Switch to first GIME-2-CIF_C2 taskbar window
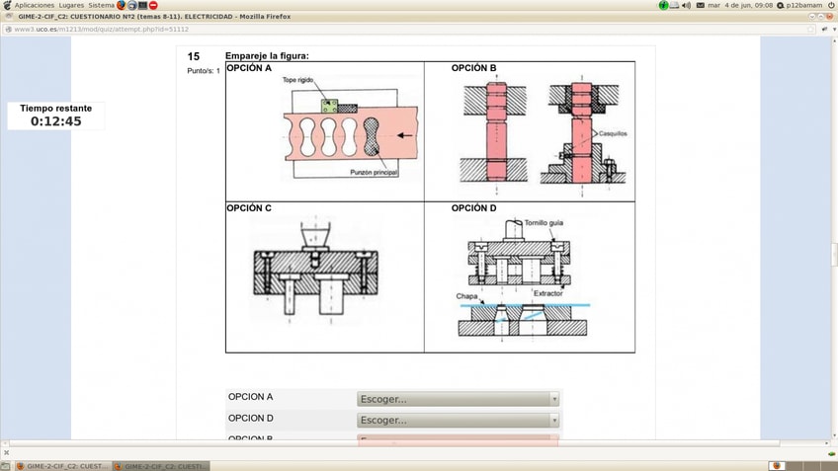The height and width of the screenshot is (471, 838). [x=61, y=466]
